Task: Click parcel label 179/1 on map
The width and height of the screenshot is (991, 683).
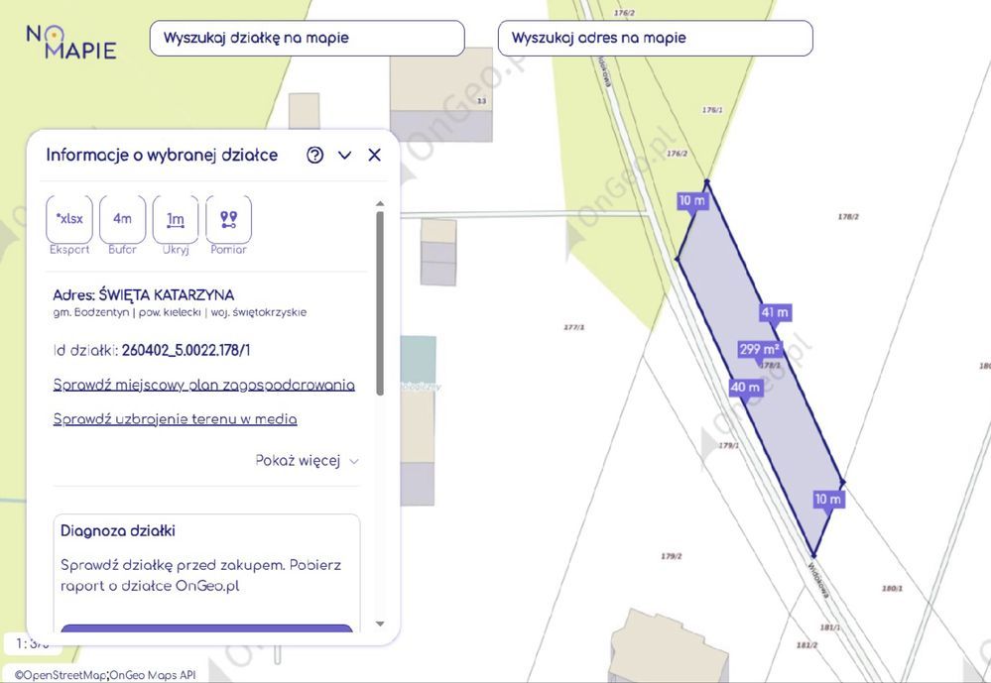Action: [x=729, y=445]
